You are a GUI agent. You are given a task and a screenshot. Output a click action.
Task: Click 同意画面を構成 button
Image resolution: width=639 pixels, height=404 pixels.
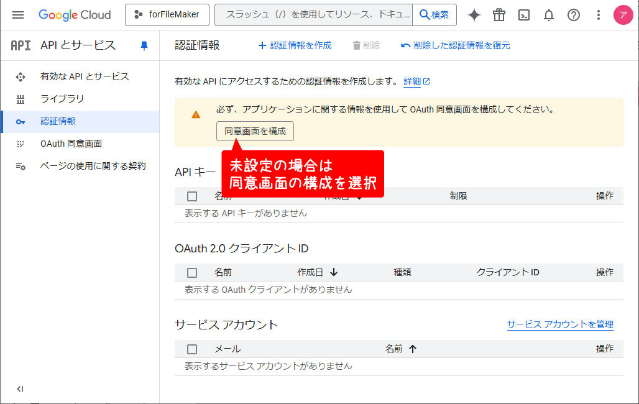pyautogui.click(x=255, y=131)
